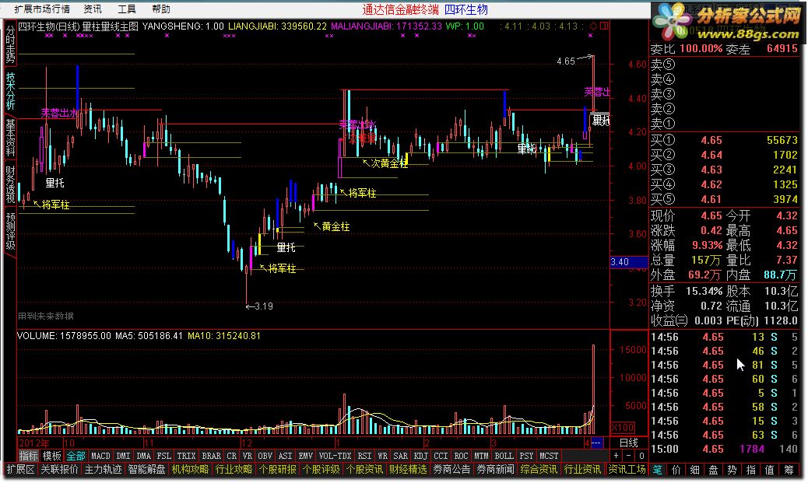The width and height of the screenshot is (808, 483).
Task: Switch indicator to MCST
Action: (549, 456)
